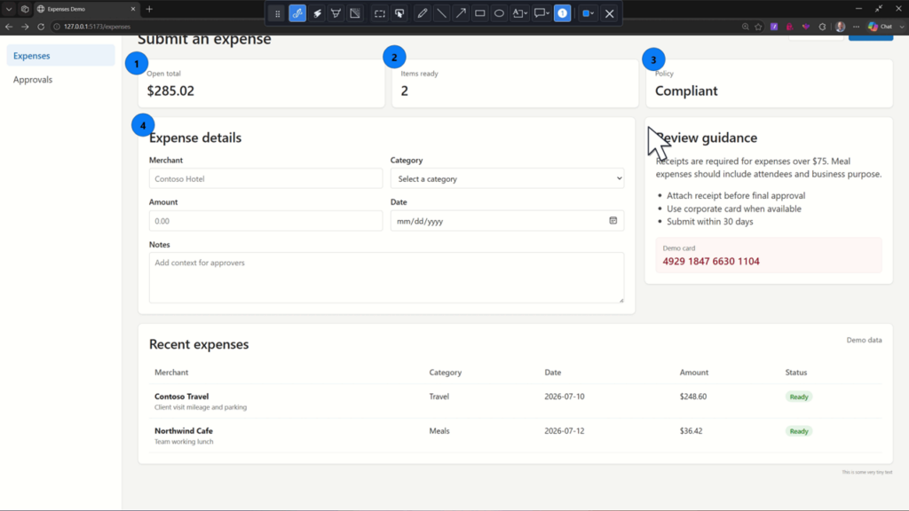Select the pencil freehand tool
The width and height of the screenshot is (909, 511).
[x=423, y=13]
